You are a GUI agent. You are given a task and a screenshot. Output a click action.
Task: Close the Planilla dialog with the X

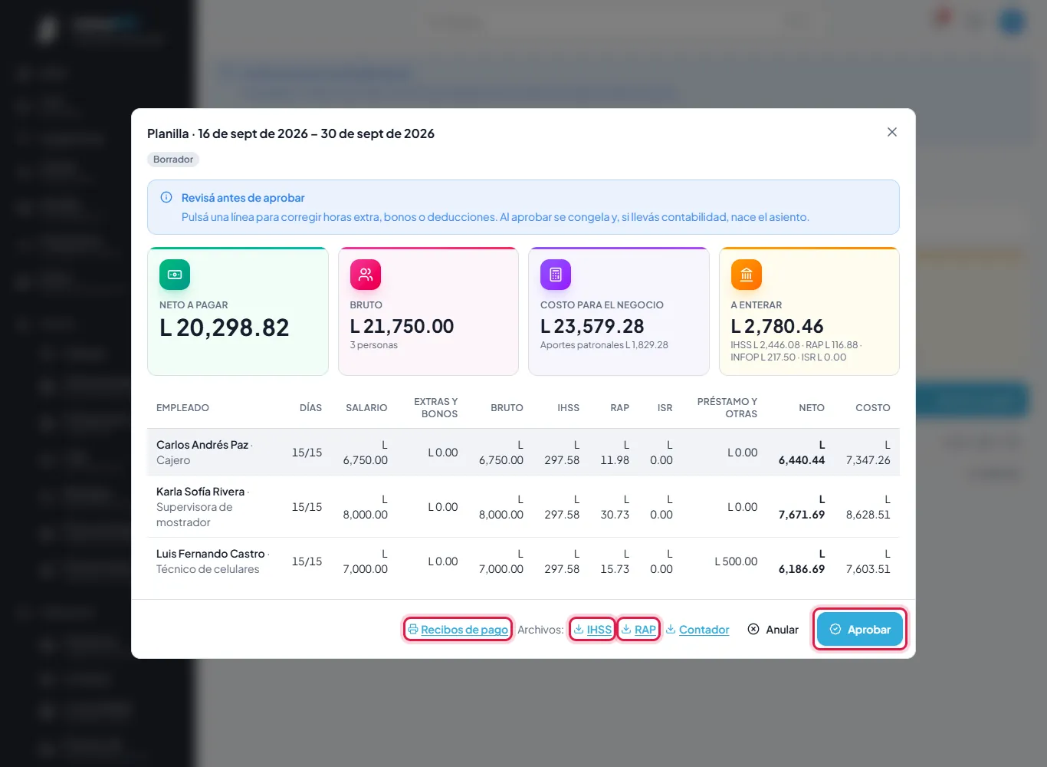(x=892, y=132)
